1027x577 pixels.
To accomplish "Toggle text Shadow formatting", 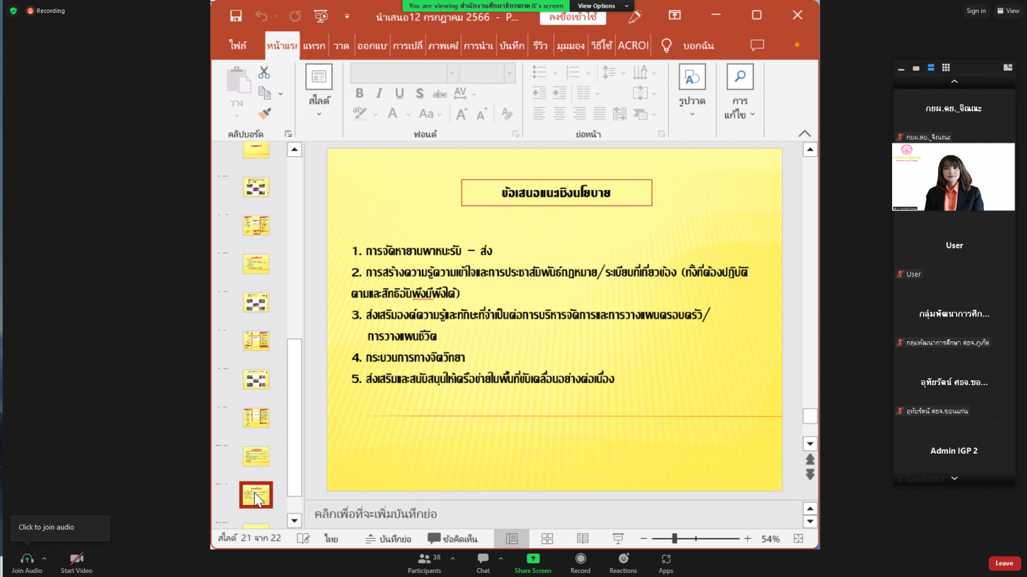I will pos(420,93).
